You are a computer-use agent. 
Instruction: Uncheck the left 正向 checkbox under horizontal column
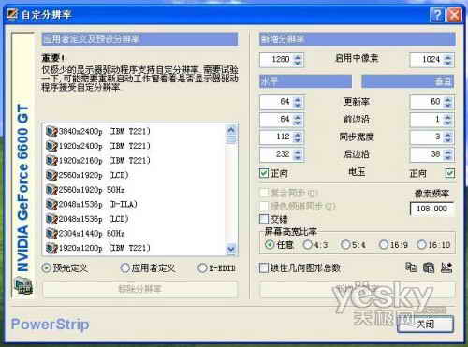(x=264, y=173)
